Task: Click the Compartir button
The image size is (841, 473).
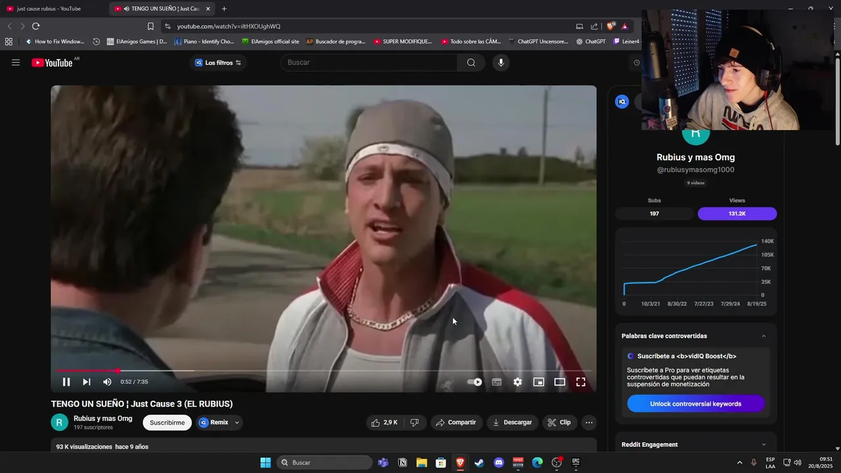Action: pos(456,422)
